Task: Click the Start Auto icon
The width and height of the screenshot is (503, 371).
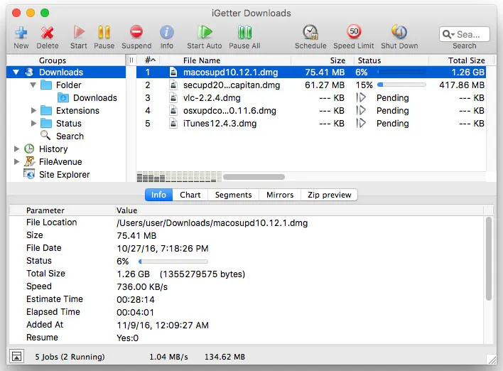Action: click(x=205, y=33)
